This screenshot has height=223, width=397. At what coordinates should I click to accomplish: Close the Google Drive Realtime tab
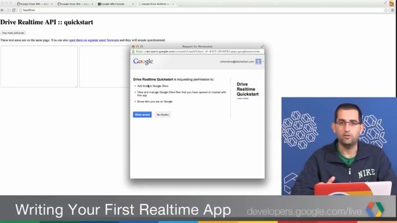173,4
